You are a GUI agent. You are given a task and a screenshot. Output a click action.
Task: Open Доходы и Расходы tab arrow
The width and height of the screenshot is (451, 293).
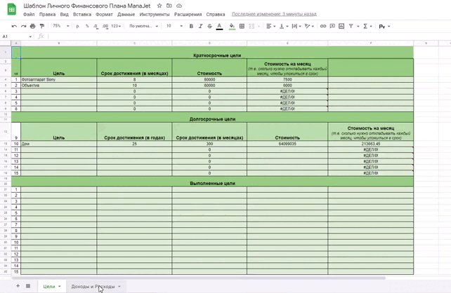[119, 287]
